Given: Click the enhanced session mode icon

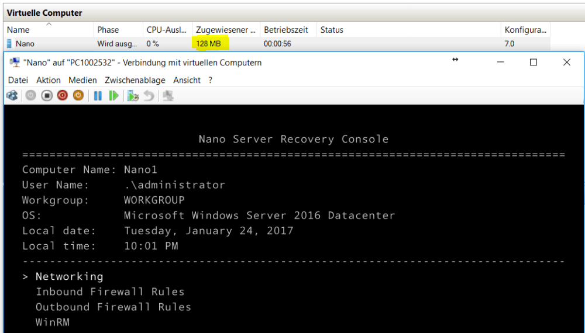Looking at the screenshot, I should (168, 95).
